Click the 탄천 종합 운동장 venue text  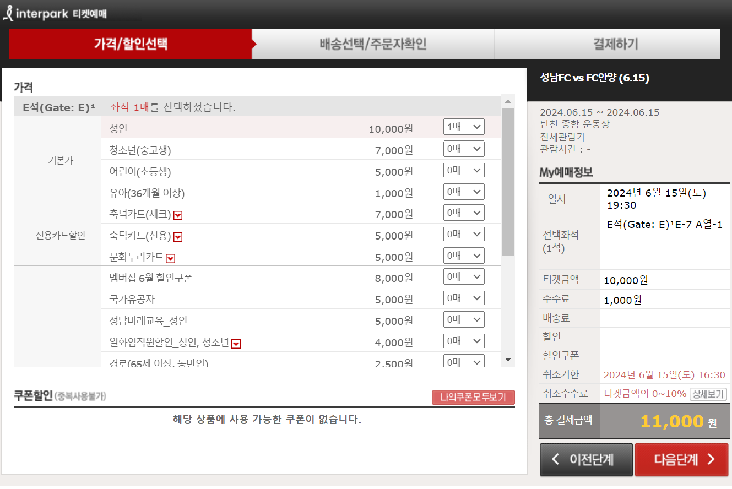pyautogui.click(x=574, y=124)
